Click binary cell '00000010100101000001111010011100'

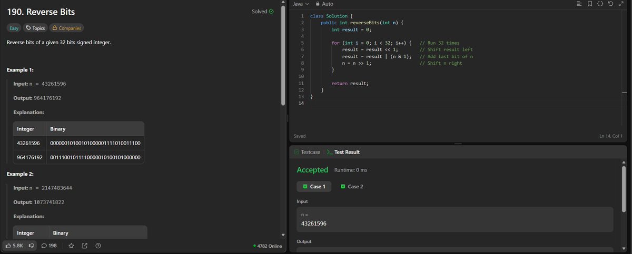point(95,143)
